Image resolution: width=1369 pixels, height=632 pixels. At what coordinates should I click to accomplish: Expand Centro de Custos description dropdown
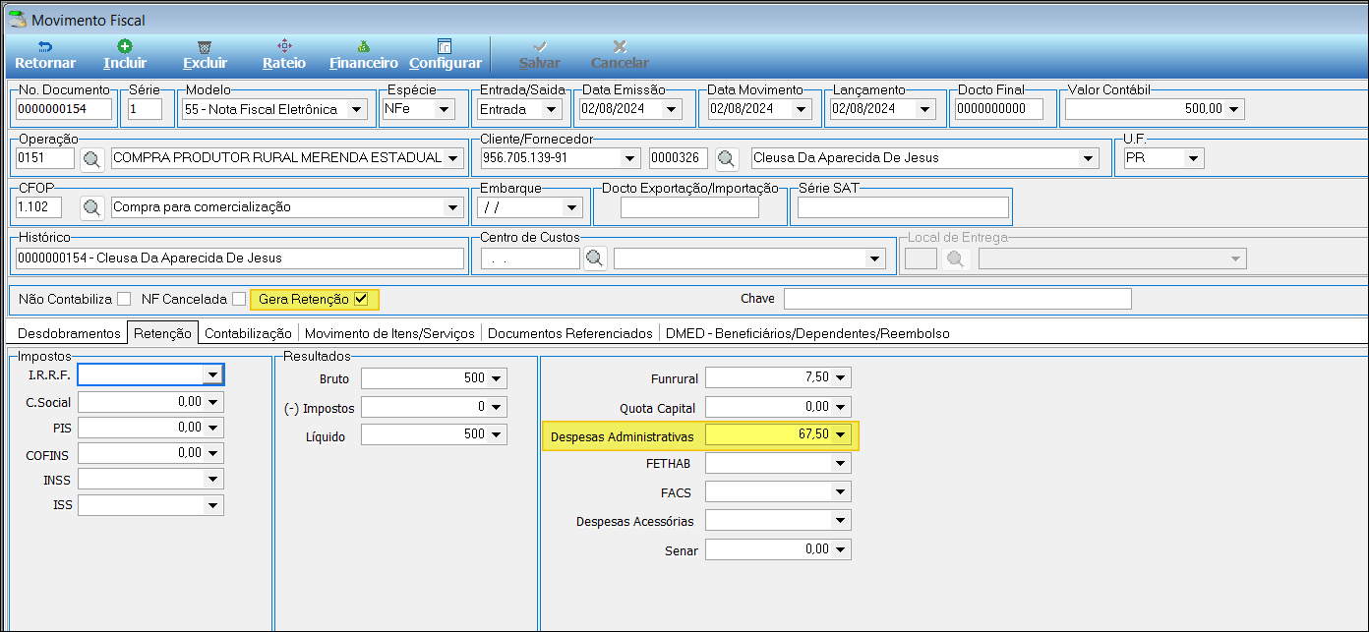click(874, 259)
